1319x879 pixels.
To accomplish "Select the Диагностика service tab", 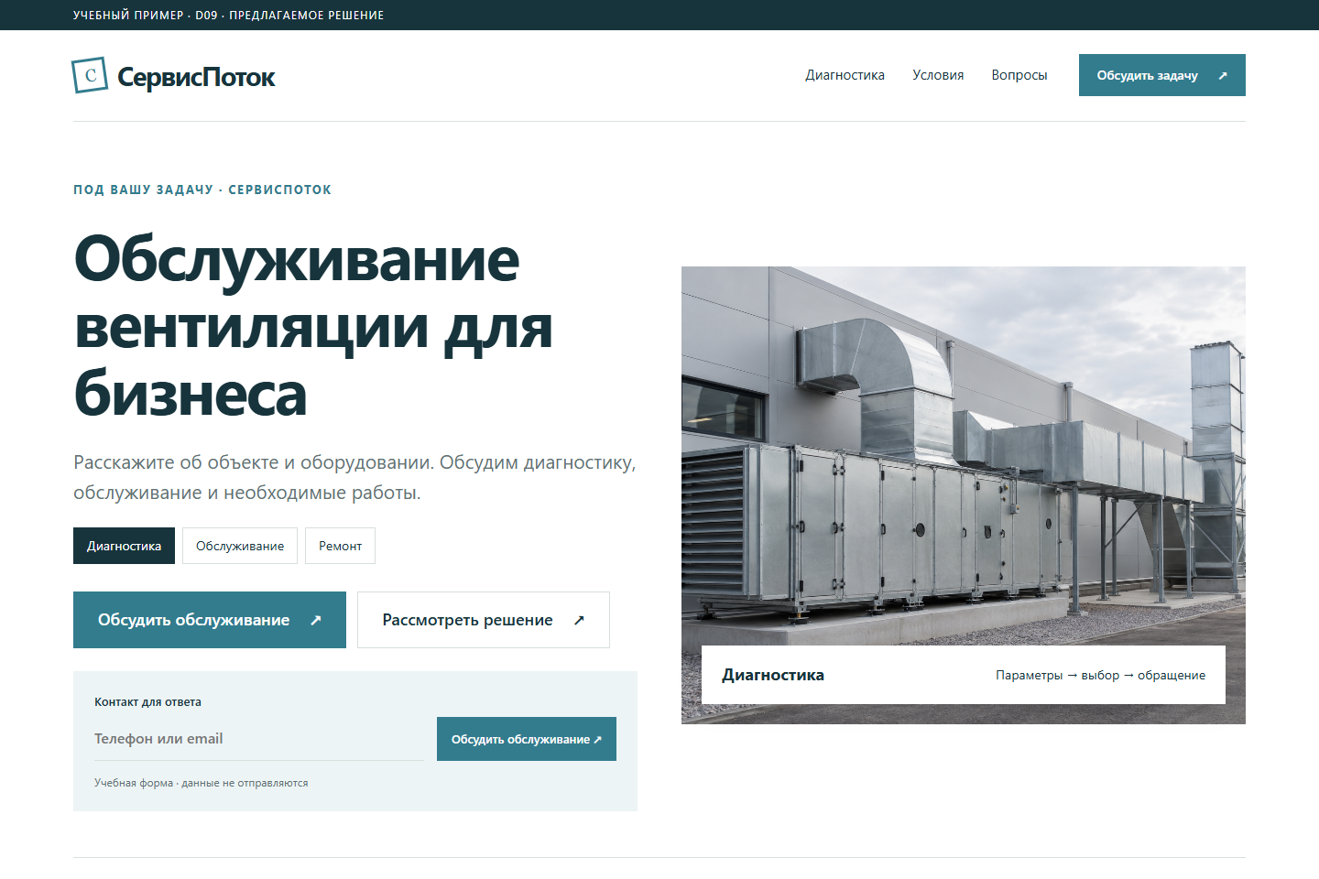I will click(124, 546).
